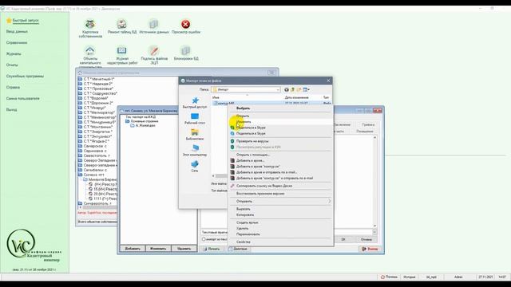Screen dimensions: 511x287
Task: Choose Восстановить прежнюю версию entry
Action: click(x=260, y=193)
